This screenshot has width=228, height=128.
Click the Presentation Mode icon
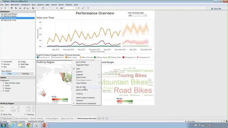click(x=88, y=8)
